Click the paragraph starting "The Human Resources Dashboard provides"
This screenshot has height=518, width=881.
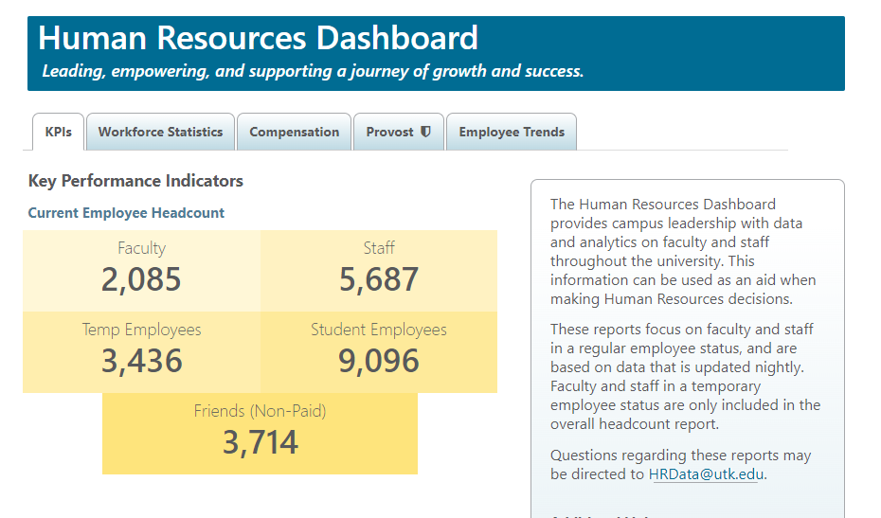click(682, 251)
